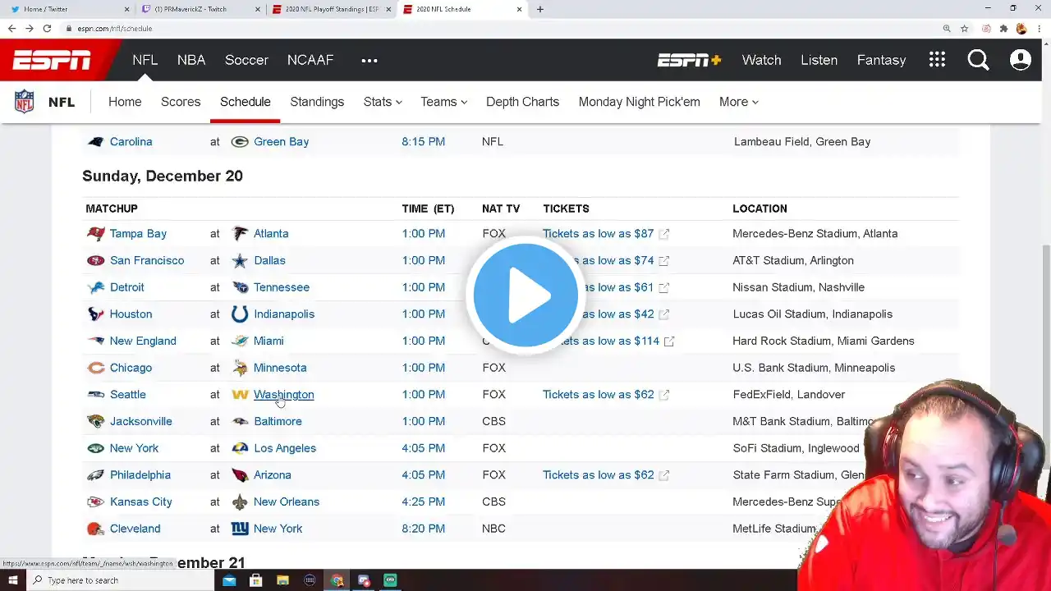
Task: Click the NFL shield logo
Action: tap(25, 102)
